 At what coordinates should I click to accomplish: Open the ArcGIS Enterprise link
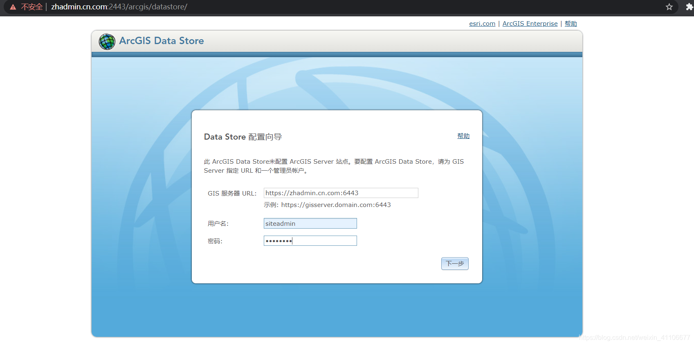530,24
